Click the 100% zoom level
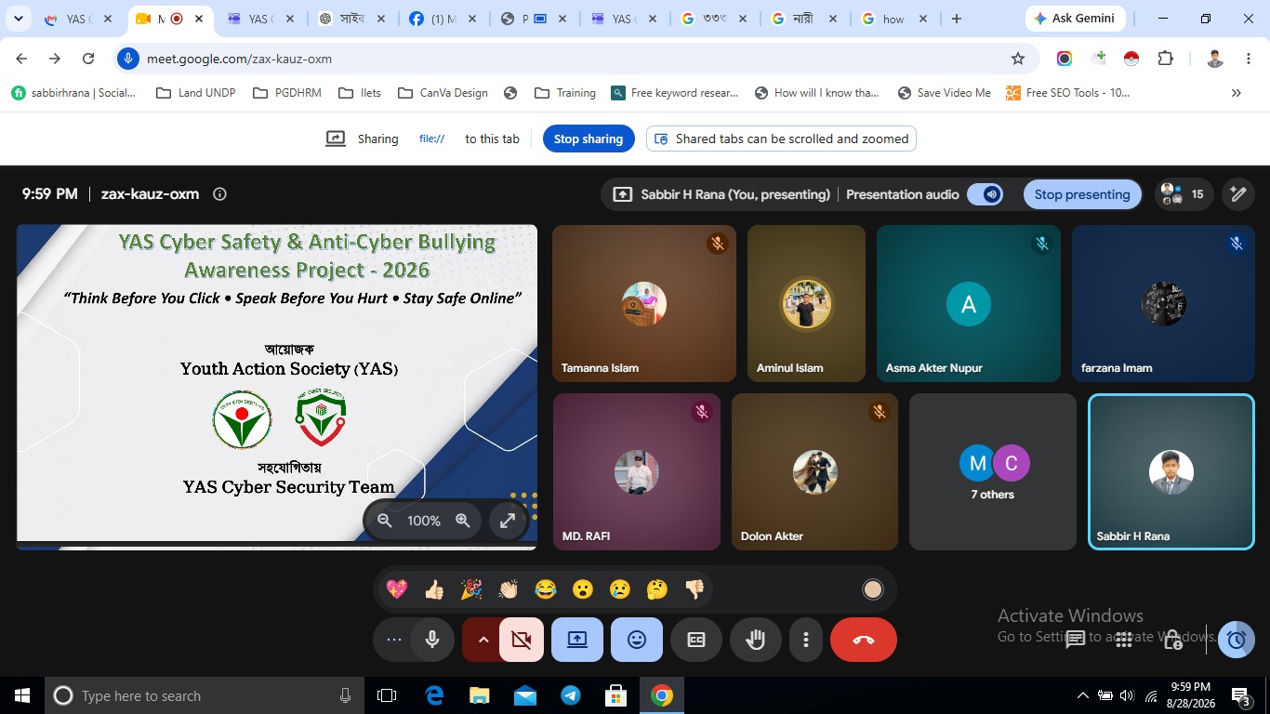The width and height of the screenshot is (1270, 714). pos(424,522)
